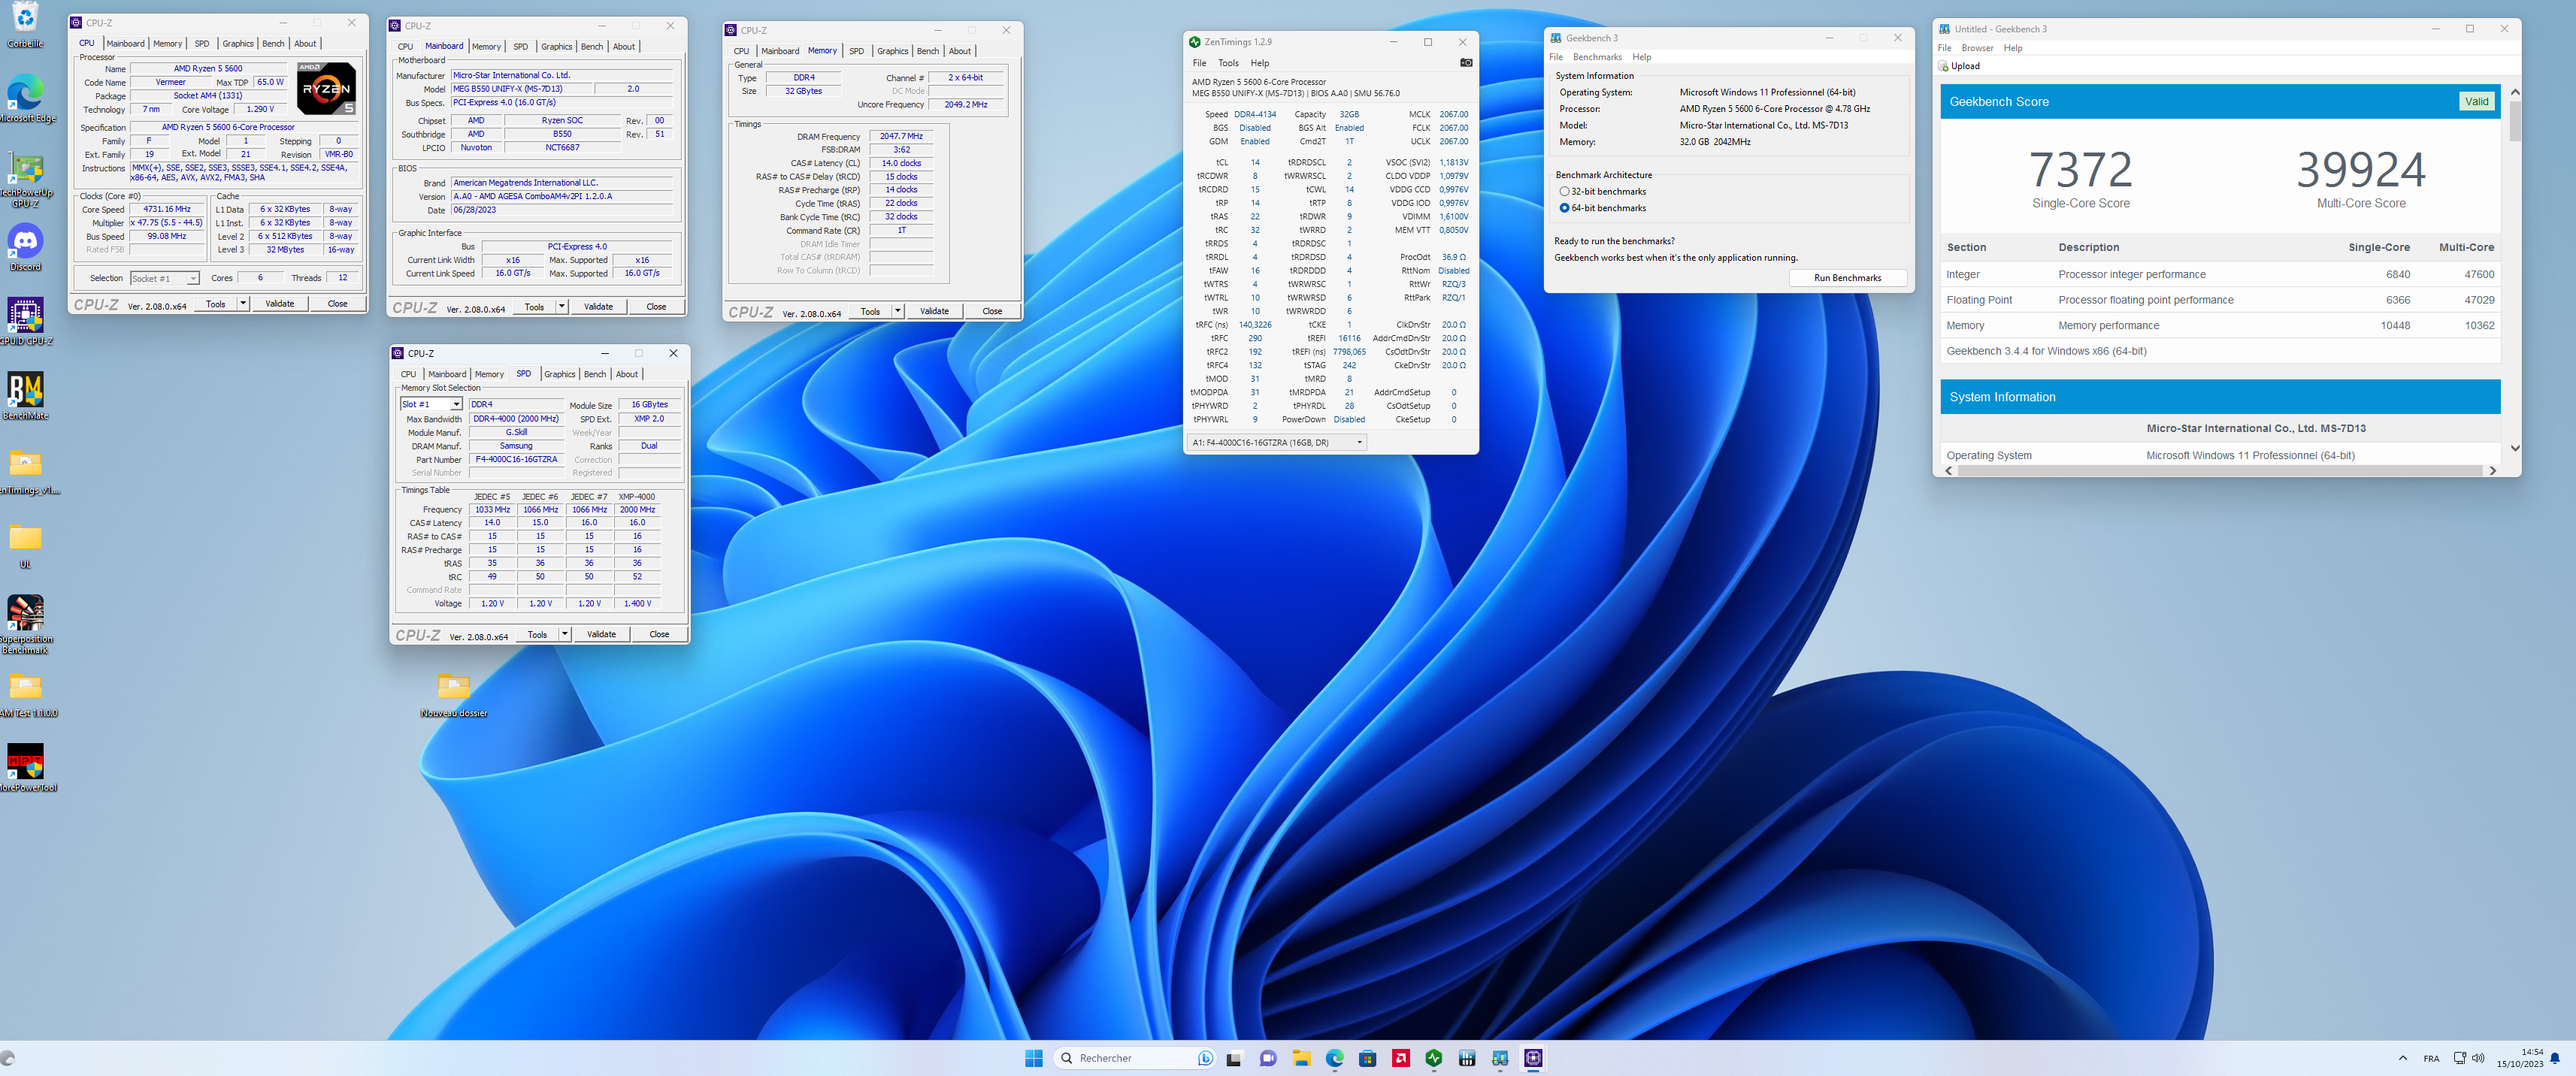Image resolution: width=2576 pixels, height=1076 pixels.
Task: Click Upload in the Geekbench results window
Action: (1958, 66)
